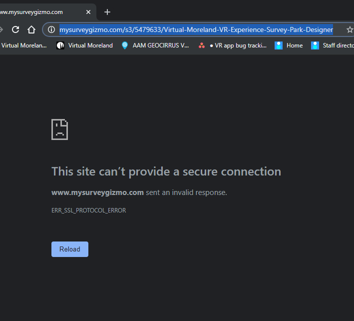Click the ERR_SSL_PROTOCOL_ERROR text
The height and width of the screenshot is (321, 354).
pos(89,210)
